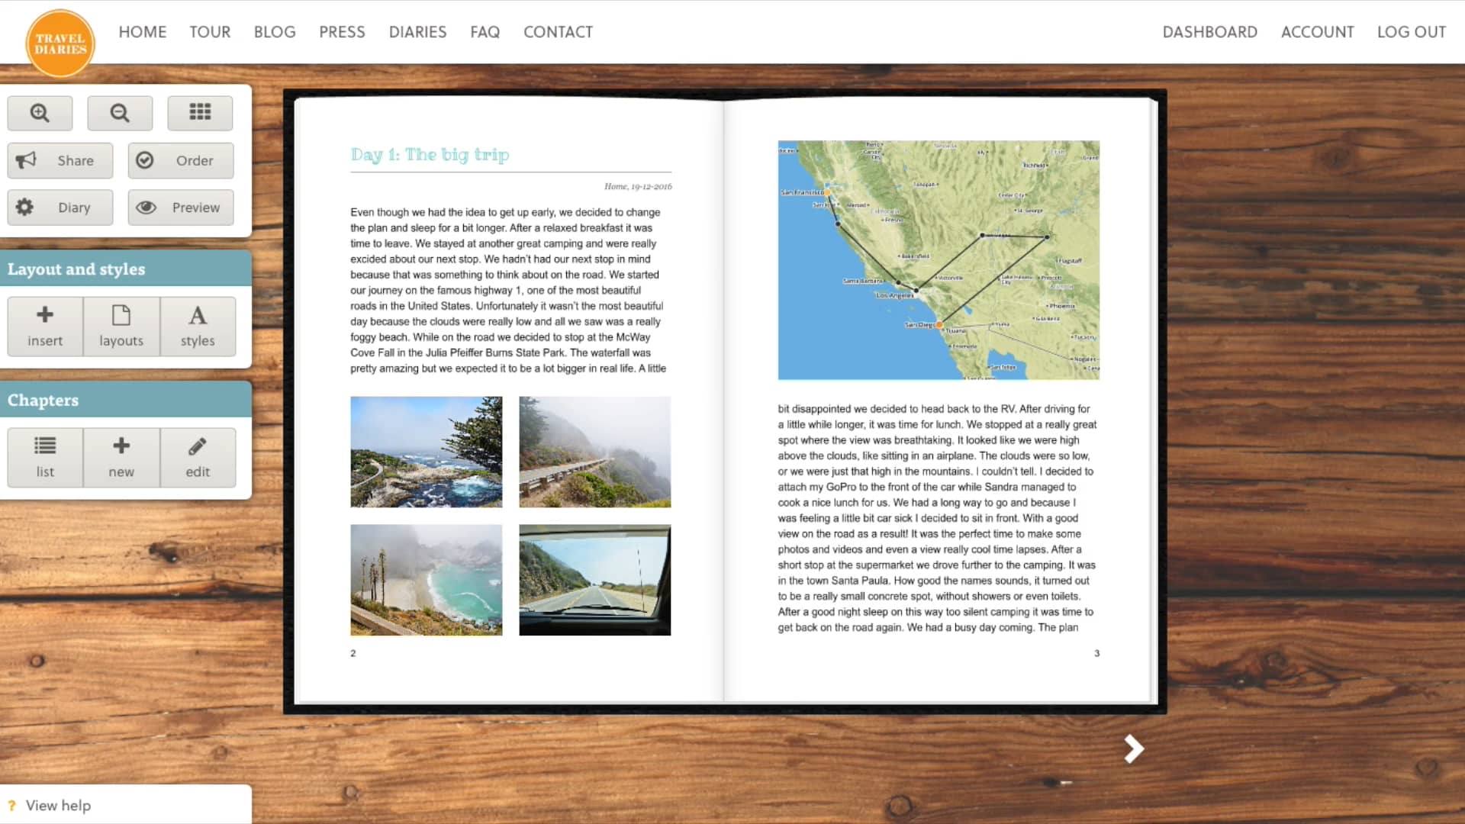Create a new chapter
Image resolution: width=1465 pixels, height=824 pixels.
click(x=121, y=457)
